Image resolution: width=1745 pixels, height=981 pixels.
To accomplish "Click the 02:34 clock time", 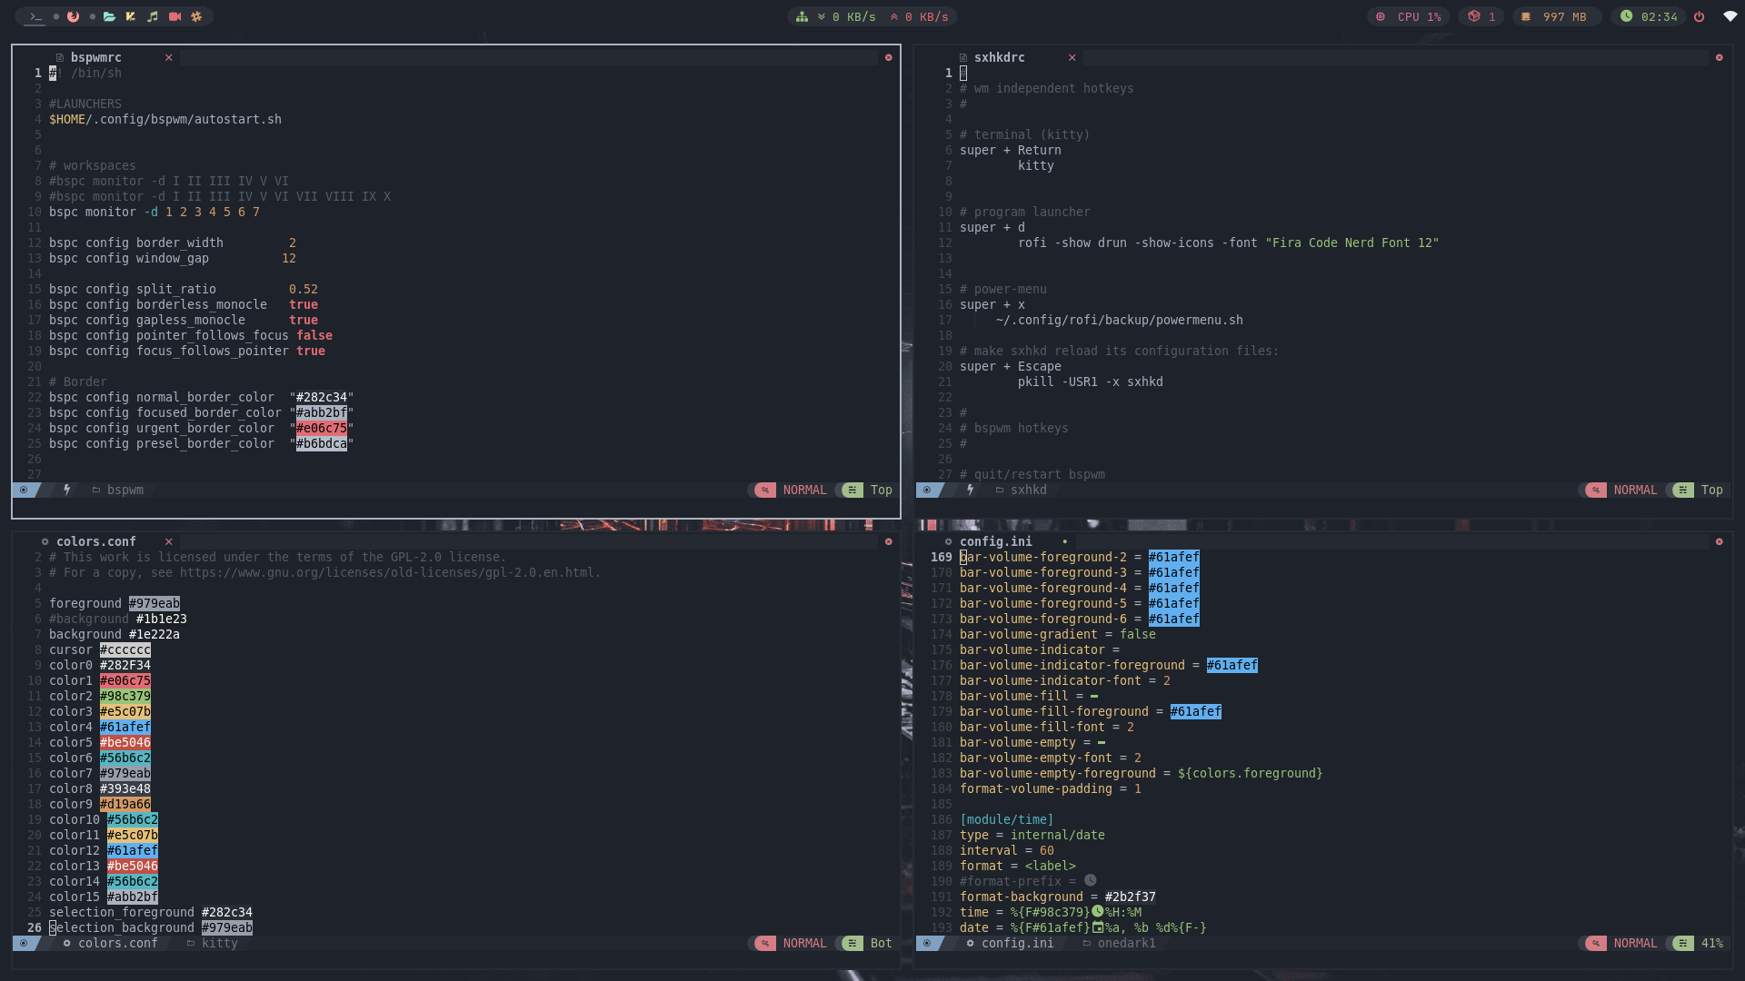I will click(1660, 16).
